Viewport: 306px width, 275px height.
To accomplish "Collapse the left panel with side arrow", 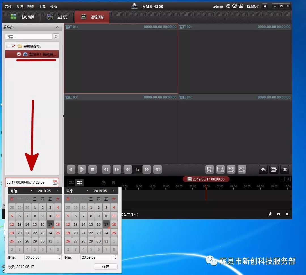I will click(x=63, y=116).
